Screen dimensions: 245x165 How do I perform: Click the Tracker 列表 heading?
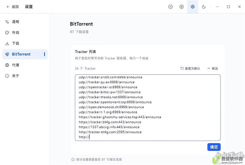[85, 52]
